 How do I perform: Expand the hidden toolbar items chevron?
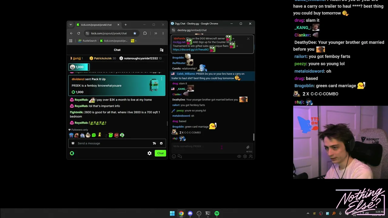coord(156,33)
